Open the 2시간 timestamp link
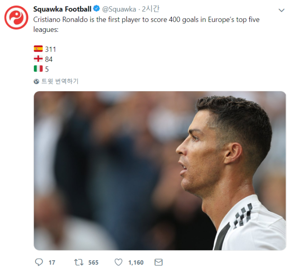This screenshot has width=291, height=271. (x=151, y=9)
